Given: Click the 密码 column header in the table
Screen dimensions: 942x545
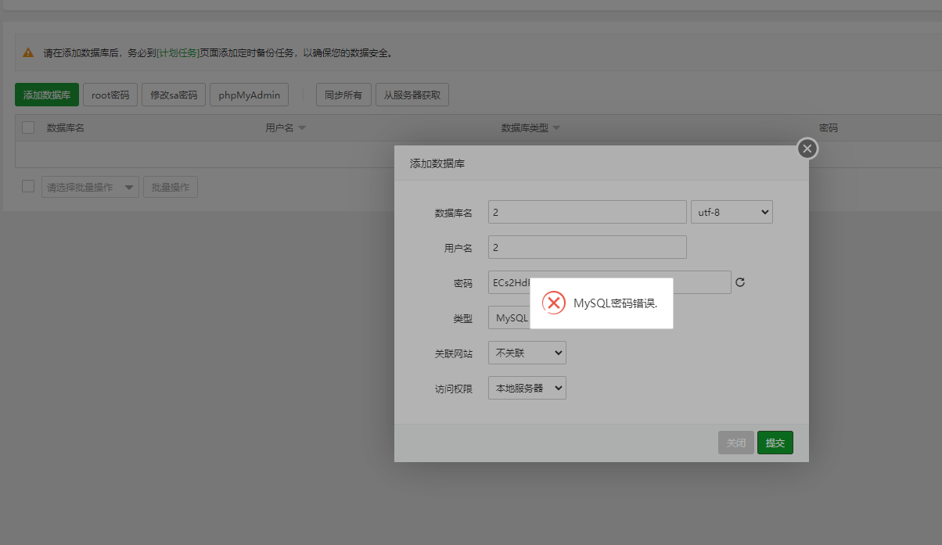Looking at the screenshot, I should pyautogui.click(x=829, y=127).
